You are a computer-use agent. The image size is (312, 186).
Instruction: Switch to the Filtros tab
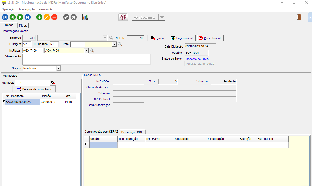point(23,25)
